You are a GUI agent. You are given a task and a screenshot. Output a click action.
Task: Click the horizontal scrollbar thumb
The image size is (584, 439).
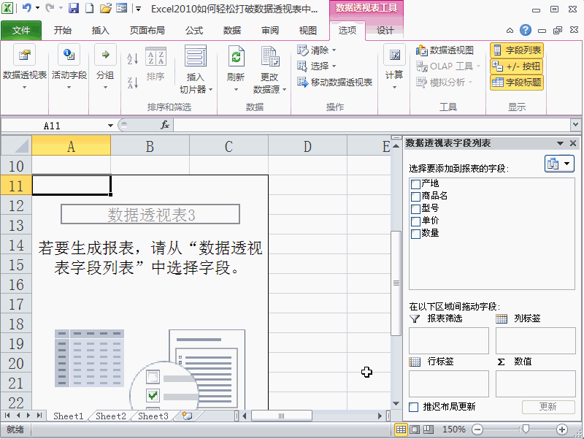[x=282, y=416]
